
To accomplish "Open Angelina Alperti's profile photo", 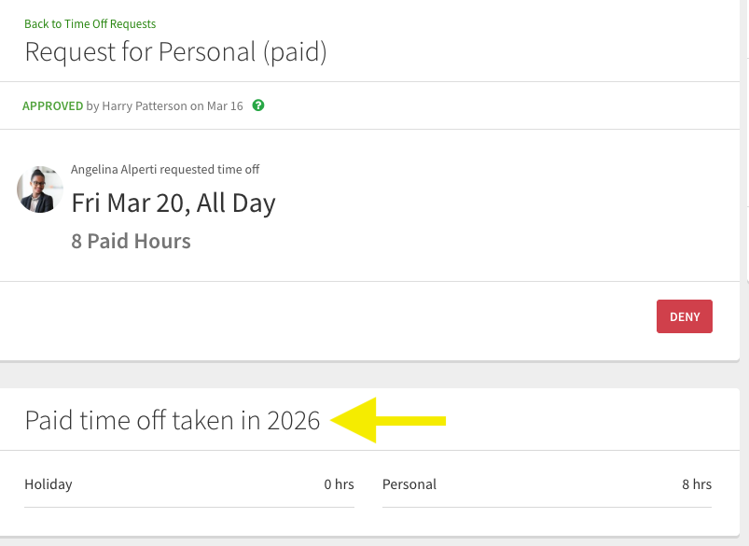I will click(40, 189).
